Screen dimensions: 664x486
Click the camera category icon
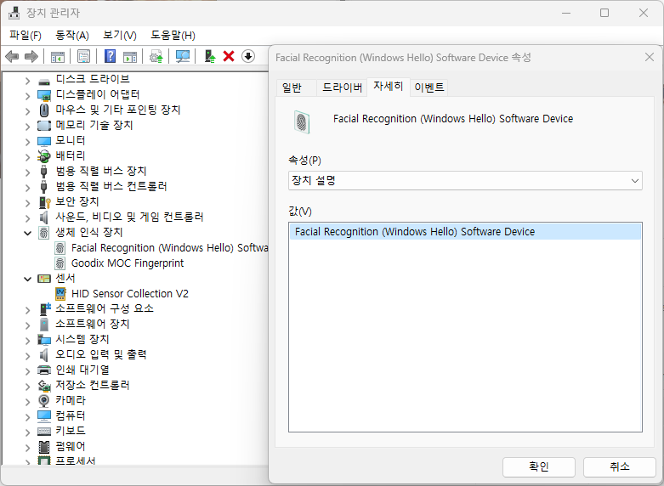pos(43,400)
